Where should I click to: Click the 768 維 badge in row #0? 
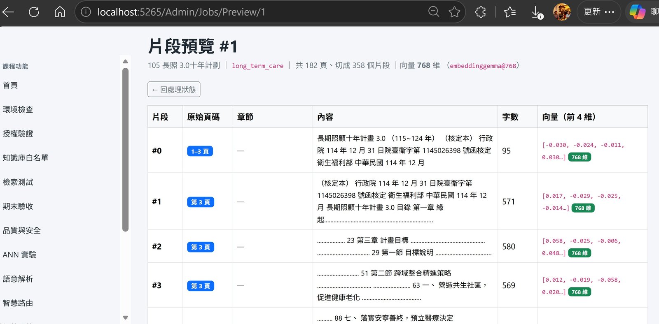[580, 157]
